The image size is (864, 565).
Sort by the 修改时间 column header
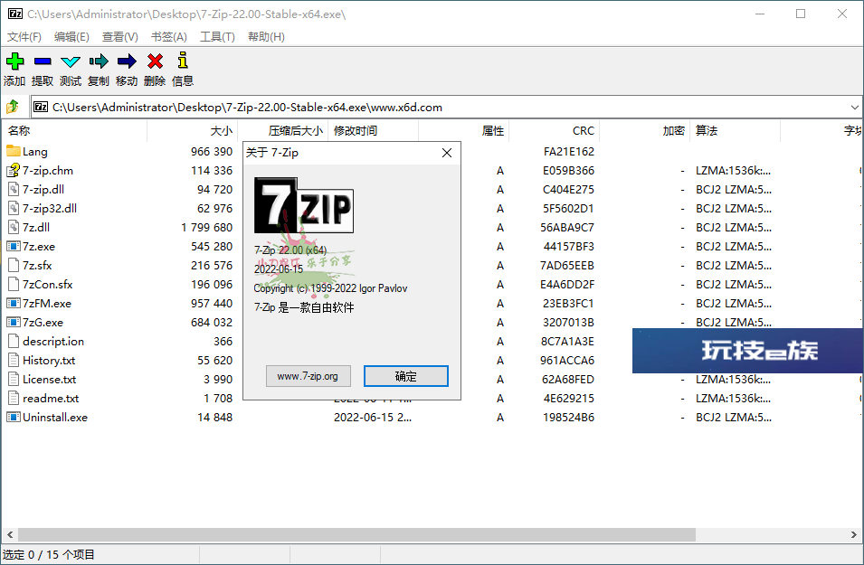pos(373,130)
